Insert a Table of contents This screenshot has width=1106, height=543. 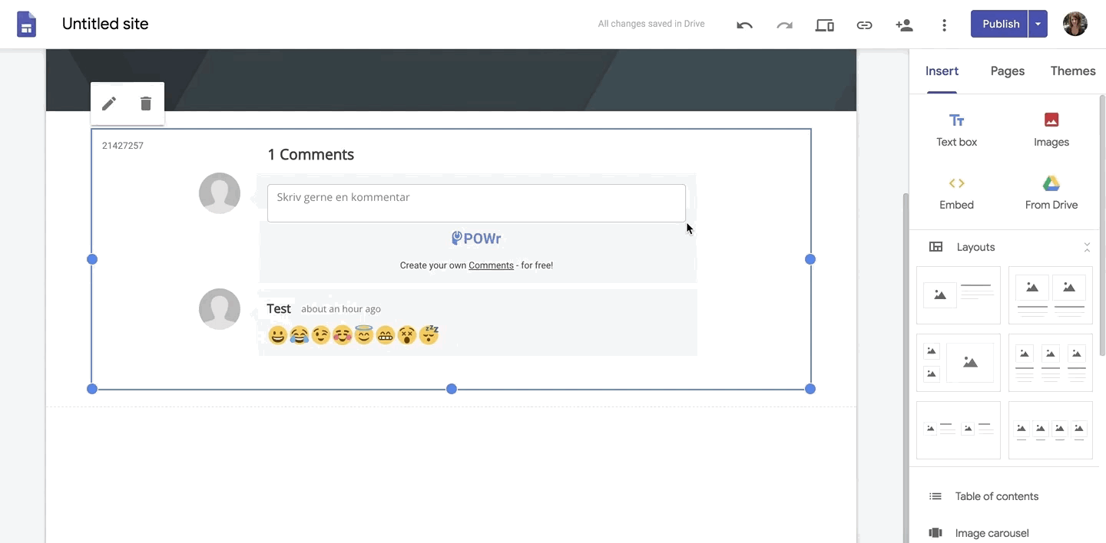coord(996,496)
